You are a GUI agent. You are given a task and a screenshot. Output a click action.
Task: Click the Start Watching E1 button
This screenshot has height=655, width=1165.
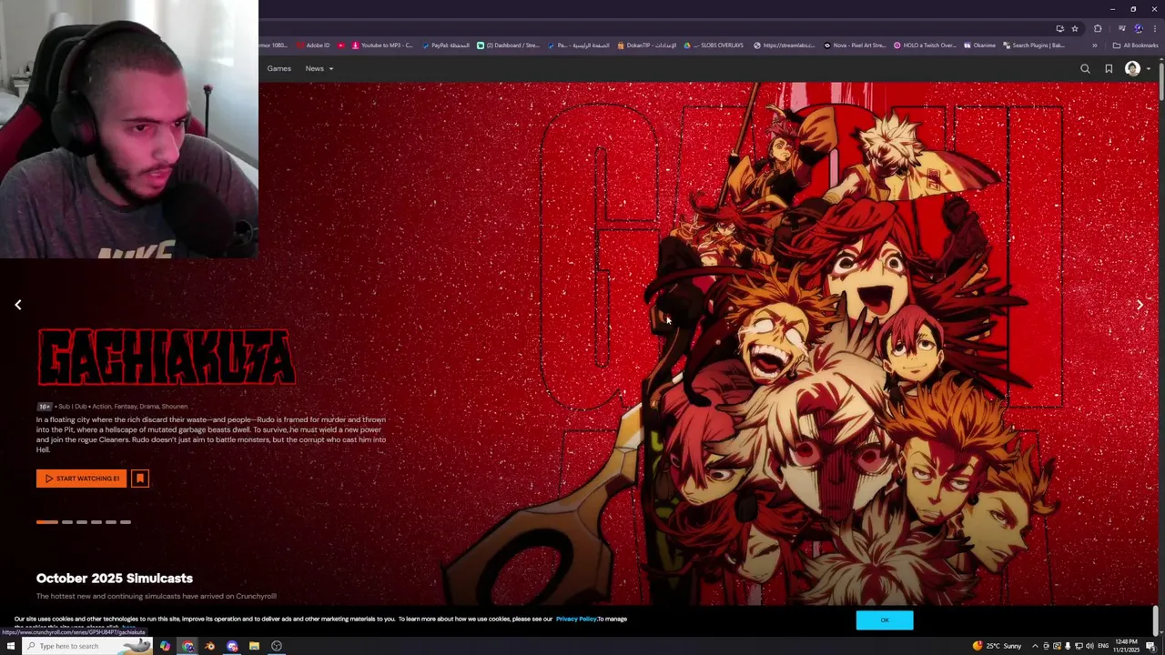[x=81, y=479]
